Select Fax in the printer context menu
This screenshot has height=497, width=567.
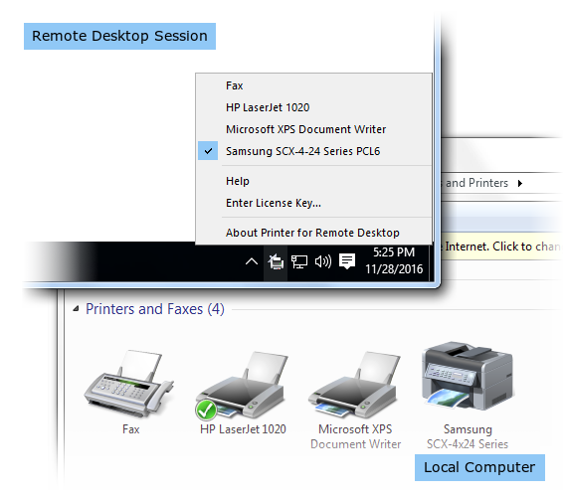[314, 85]
